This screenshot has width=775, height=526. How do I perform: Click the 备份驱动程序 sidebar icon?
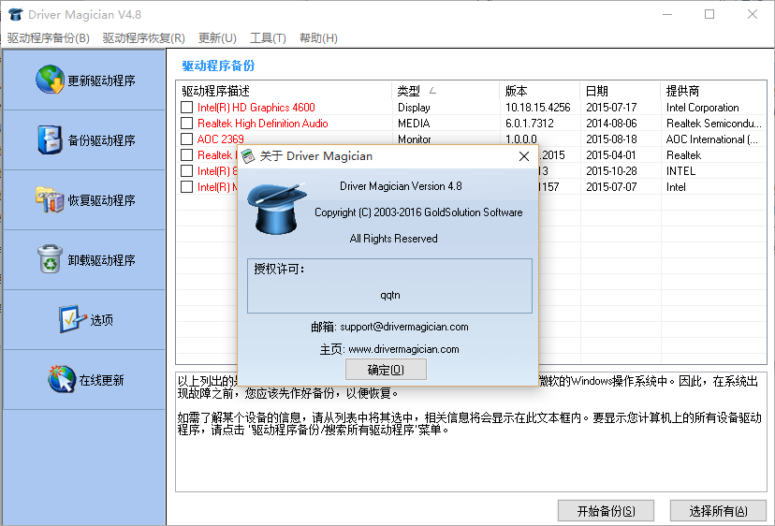pos(50,140)
